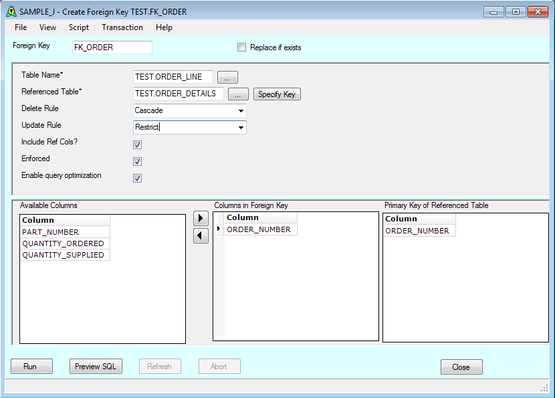The height and width of the screenshot is (398, 555).
Task: Click the Specify Key button
Action: point(277,94)
